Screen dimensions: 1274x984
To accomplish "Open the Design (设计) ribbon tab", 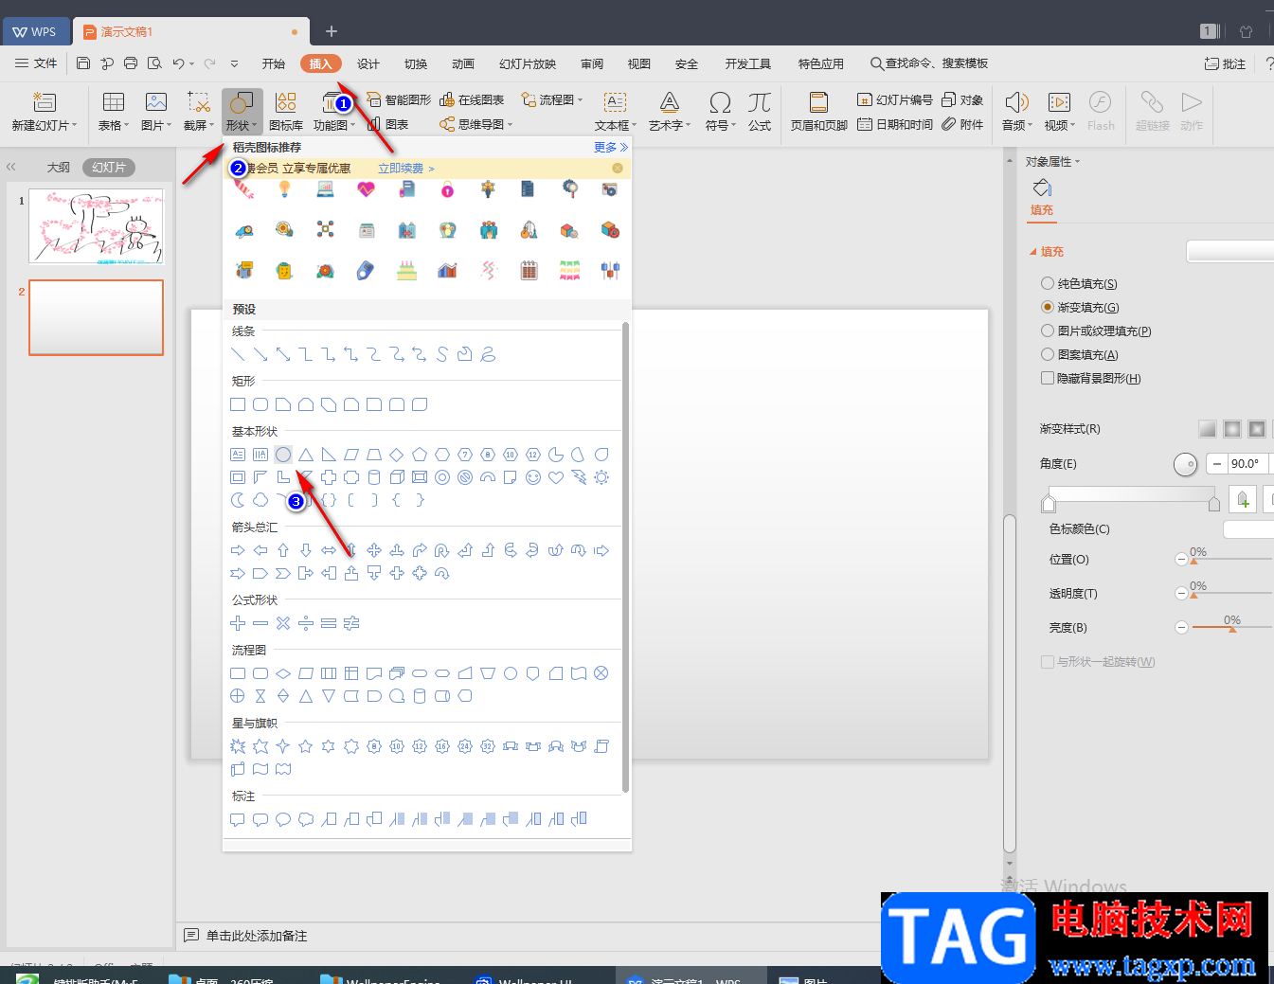I will click(x=368, y=63).
